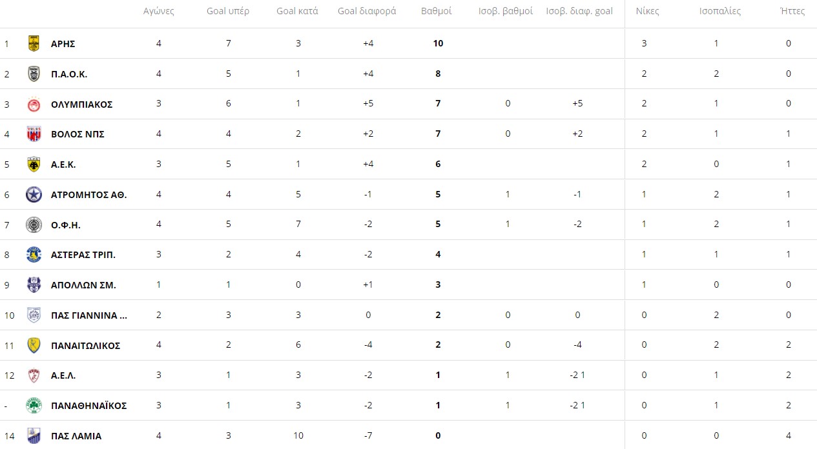Click the ΠΑΝΑΘΗΝΑΪΚΟΣ green shamrock crest

pos(34,406)
